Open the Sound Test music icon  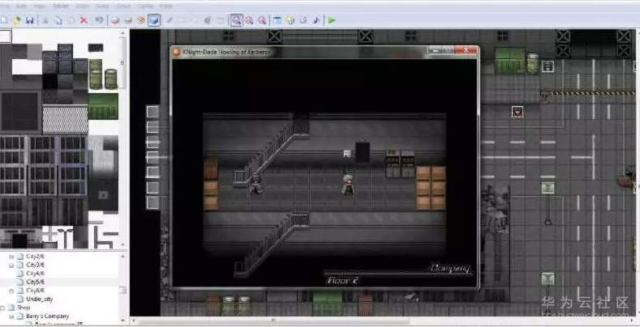(316, 20)
